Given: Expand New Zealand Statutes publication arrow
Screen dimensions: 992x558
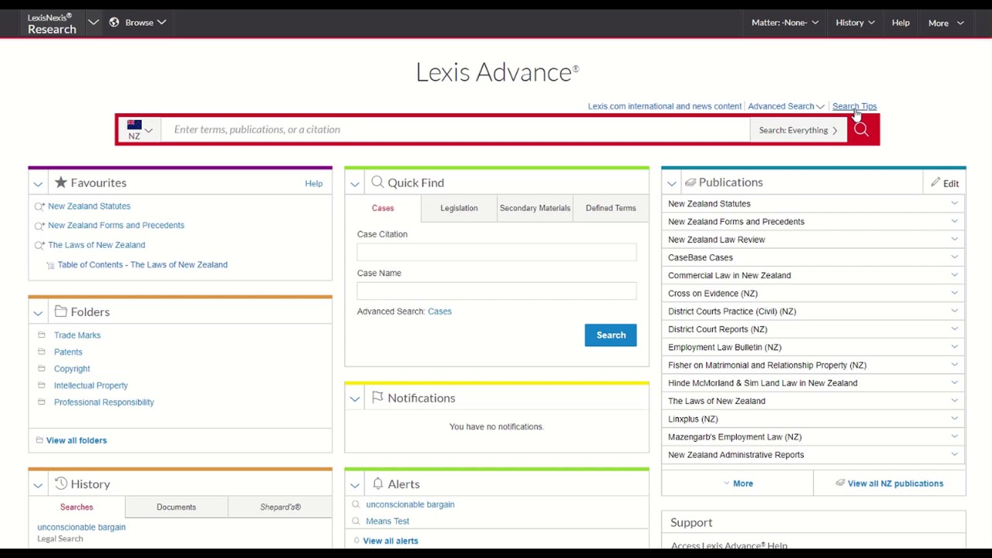Looking at the screenshot, I should [955, 203].
